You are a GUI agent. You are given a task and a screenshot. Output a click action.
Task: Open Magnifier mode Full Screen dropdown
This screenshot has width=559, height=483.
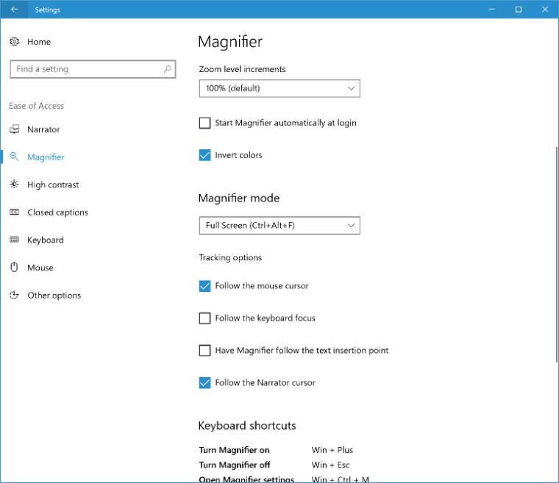[x=279, y=225]
